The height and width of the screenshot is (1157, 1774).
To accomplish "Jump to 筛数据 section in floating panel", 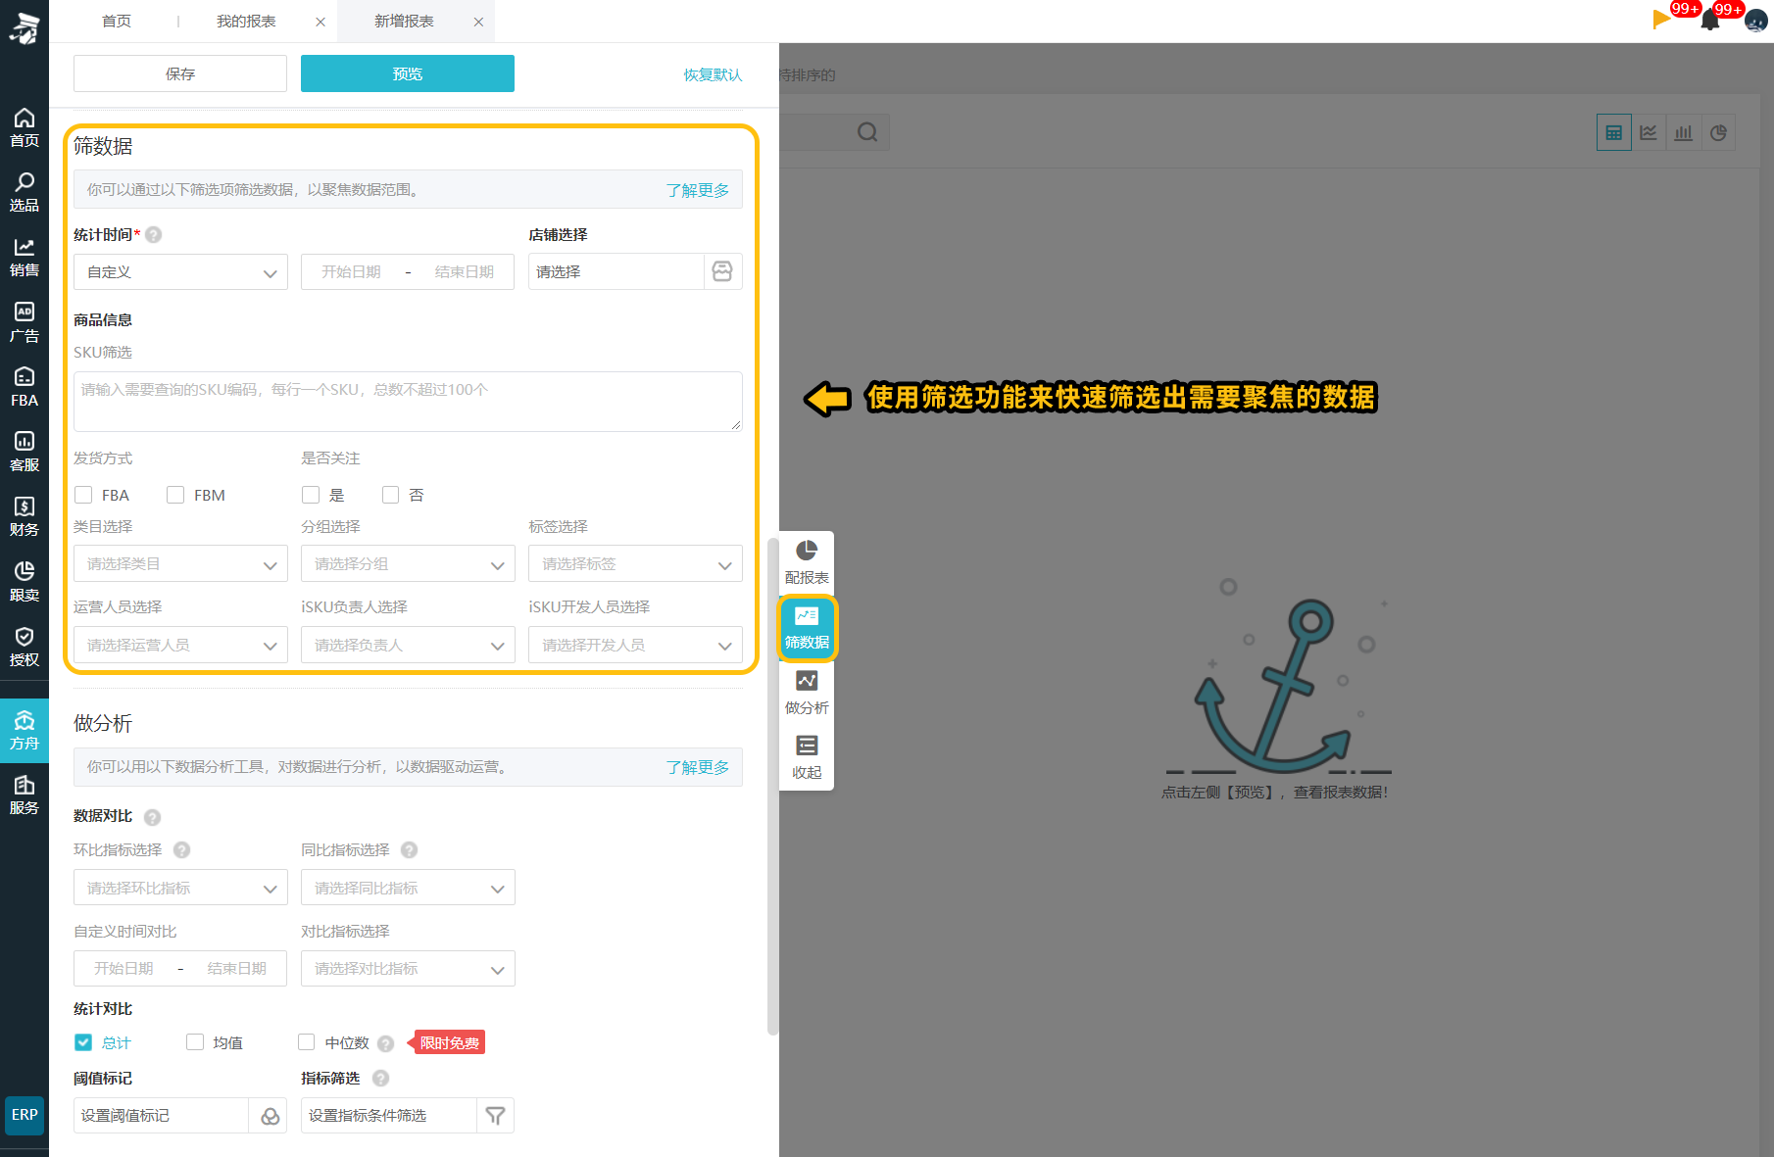I will [x=807, y=628].
